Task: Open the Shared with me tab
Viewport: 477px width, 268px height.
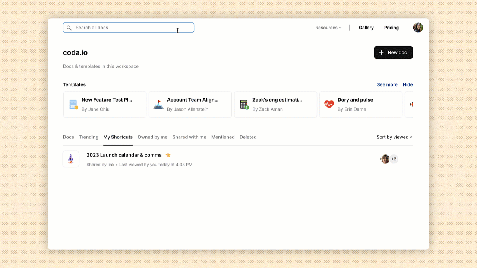Action: [189, 137]
